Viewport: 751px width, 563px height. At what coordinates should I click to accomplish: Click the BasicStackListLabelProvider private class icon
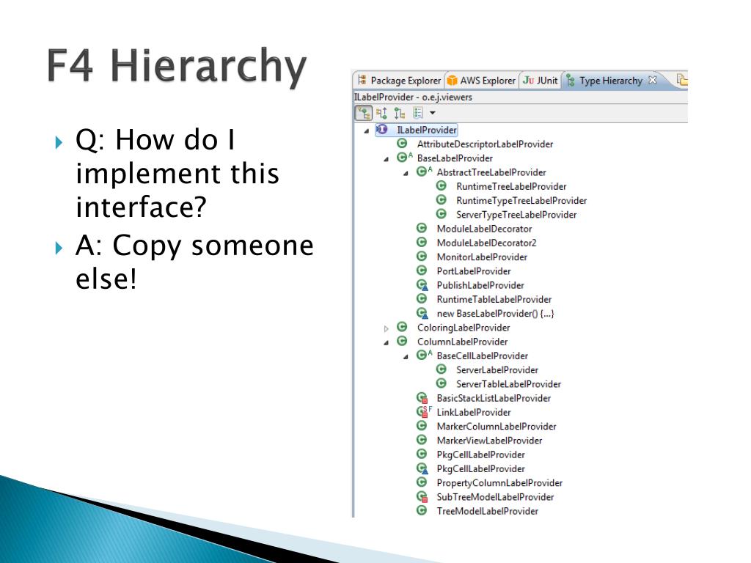422,398
